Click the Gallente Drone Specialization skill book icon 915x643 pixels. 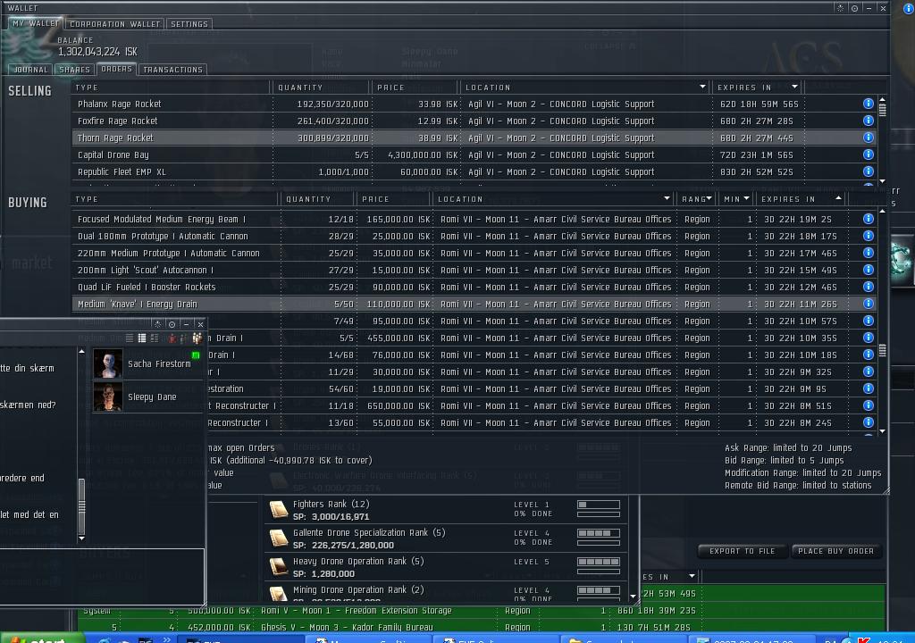point(279,538)
